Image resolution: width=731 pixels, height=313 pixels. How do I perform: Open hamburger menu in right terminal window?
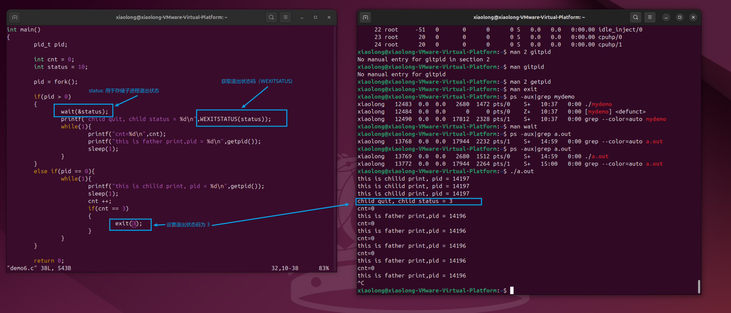tap(650, 17)
